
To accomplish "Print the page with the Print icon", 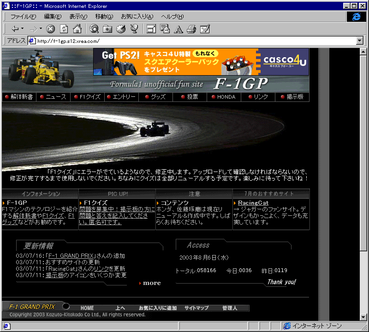I will (x=191, y=29).
